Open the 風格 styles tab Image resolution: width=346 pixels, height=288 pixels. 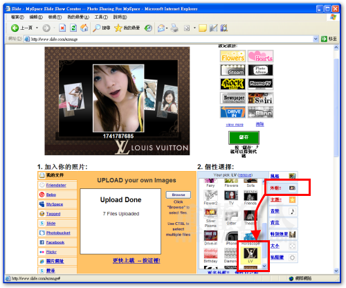[283, 177]
